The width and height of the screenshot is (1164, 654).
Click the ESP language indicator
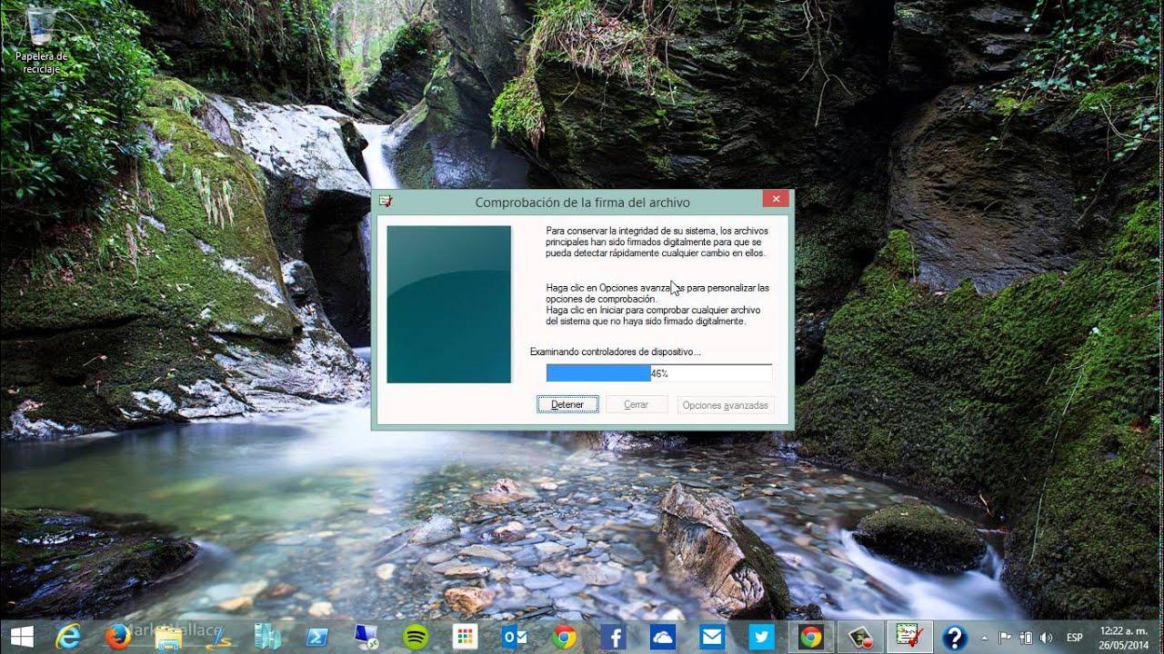click(x=1073, y=636)
